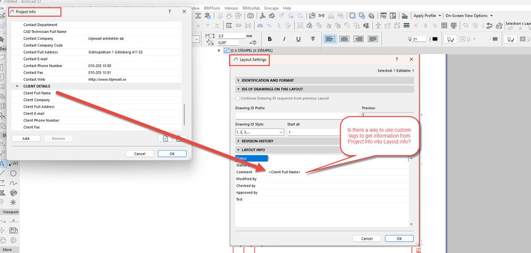Select the Contact Web row

click(x=97, y=80)
